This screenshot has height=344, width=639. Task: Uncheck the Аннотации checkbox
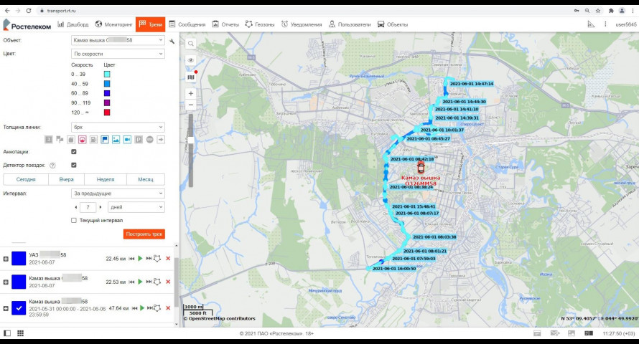75,152
